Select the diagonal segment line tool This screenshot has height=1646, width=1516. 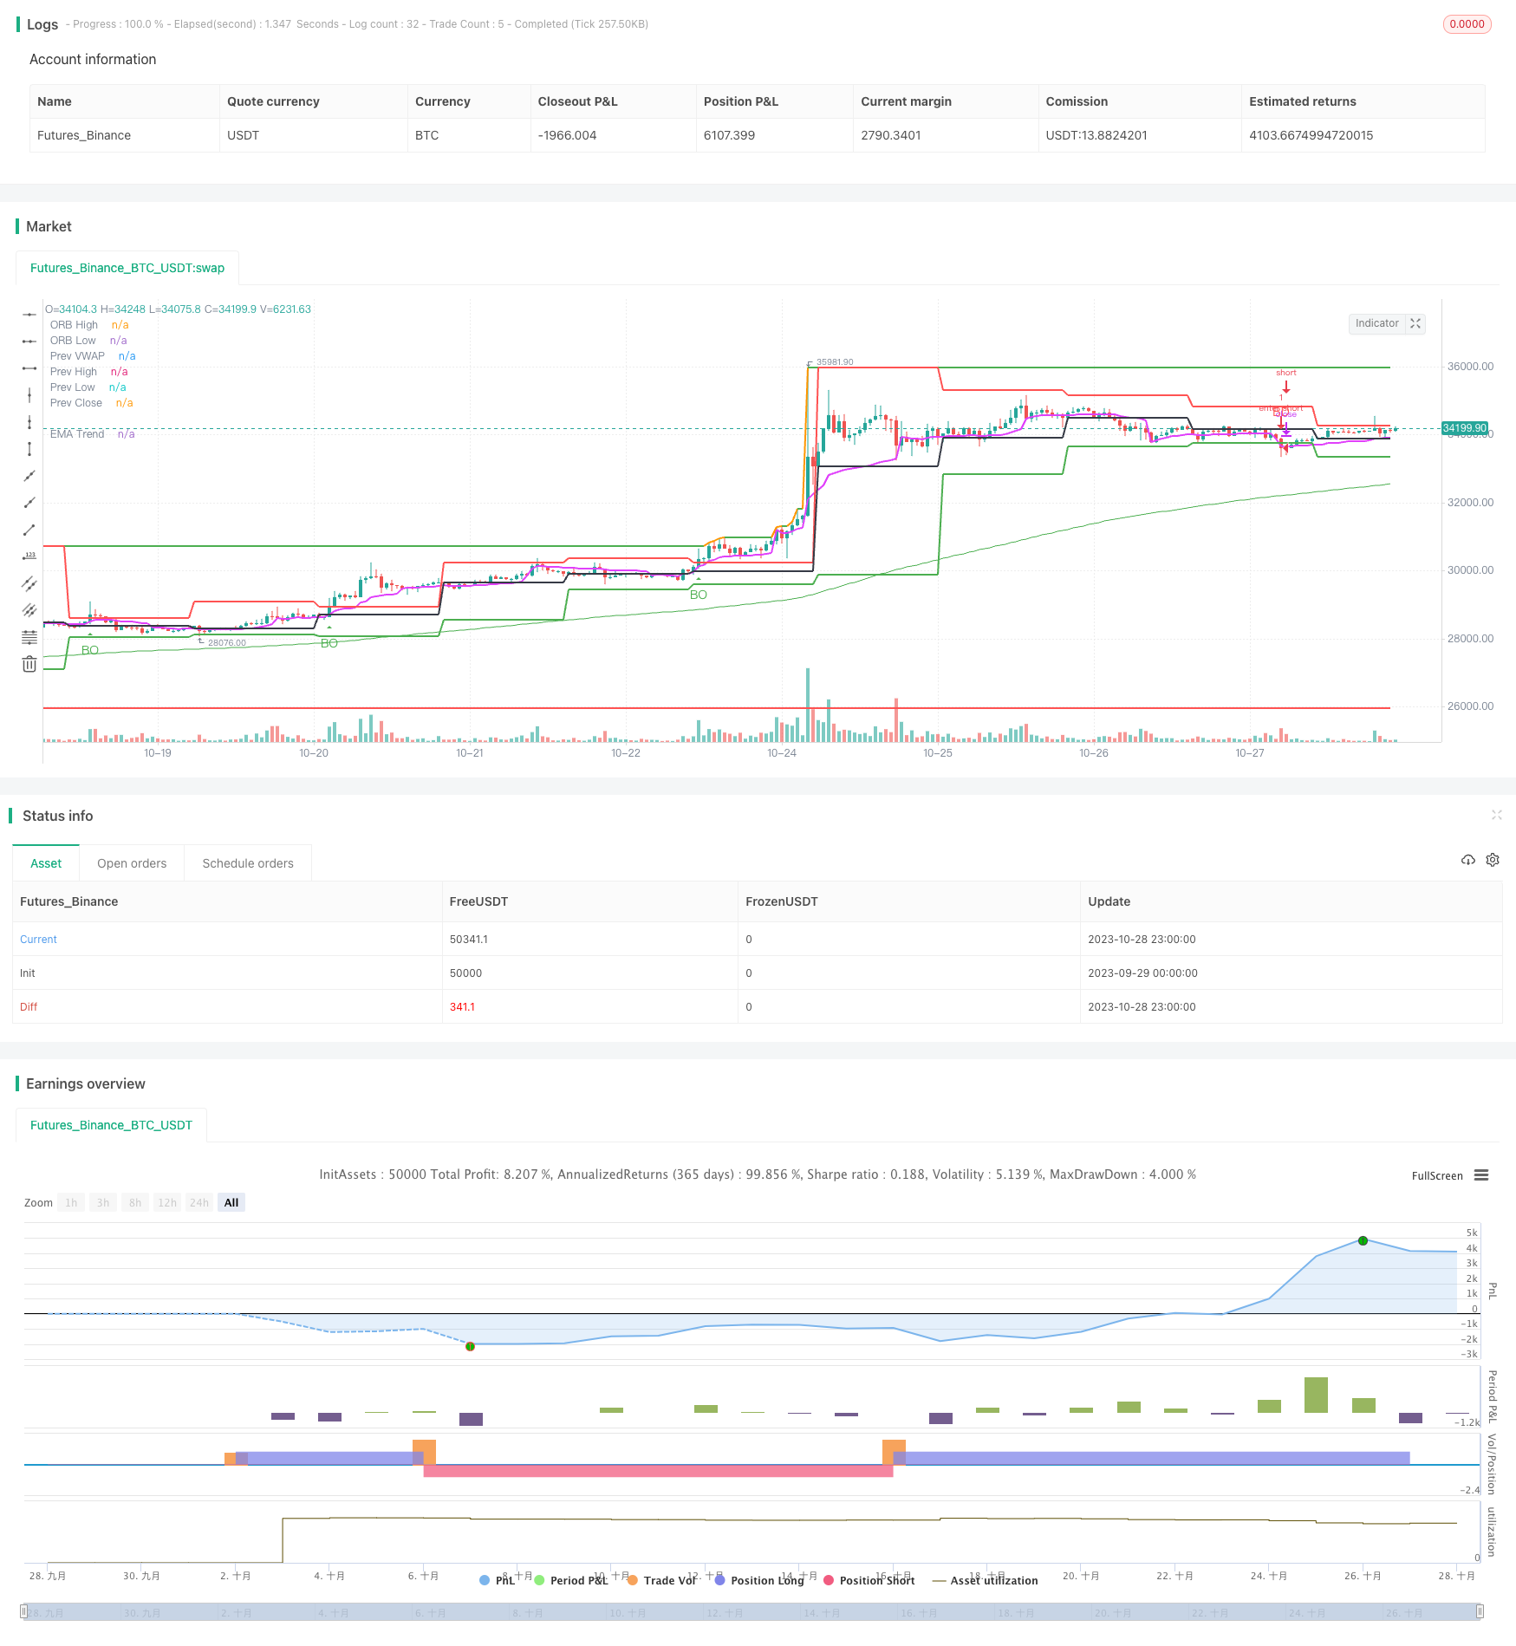(29, 530)
